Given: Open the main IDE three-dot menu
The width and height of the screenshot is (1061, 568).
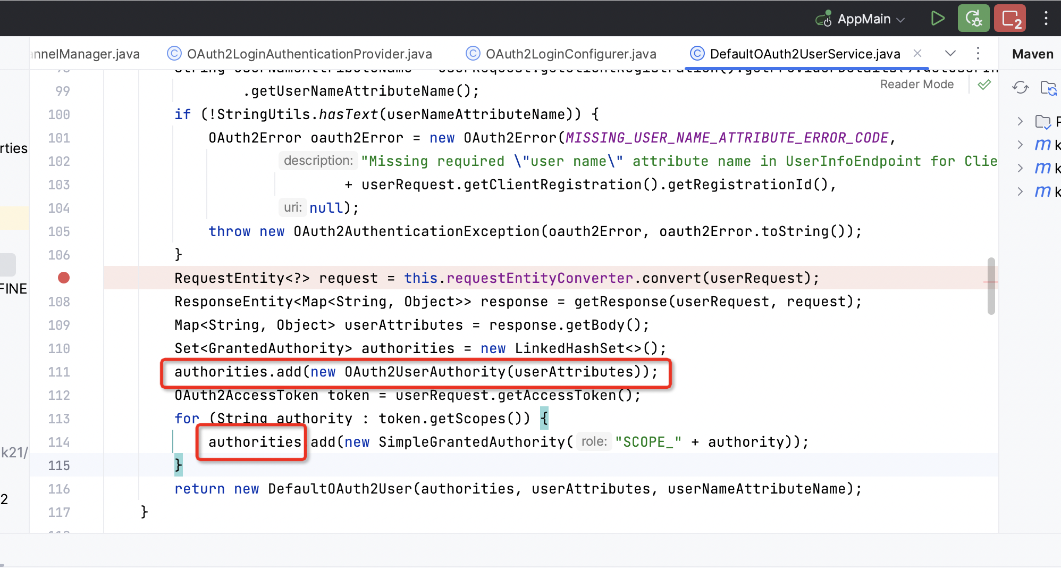Looking at the screenshot, I should click(x=1045, y=18).
